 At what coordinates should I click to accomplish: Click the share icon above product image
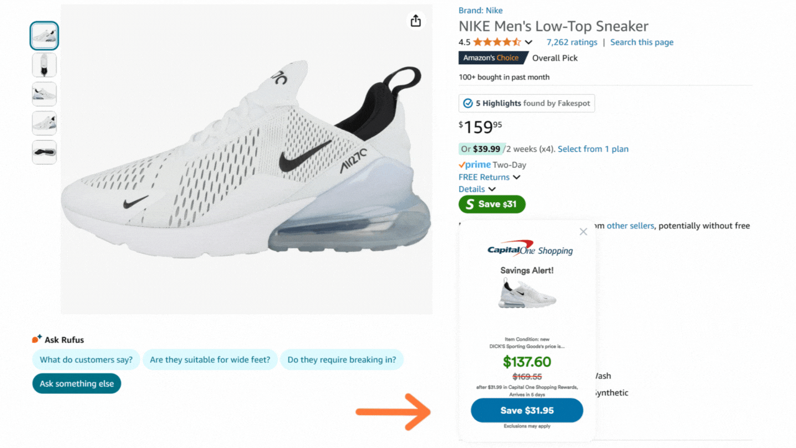pos(415,21)
